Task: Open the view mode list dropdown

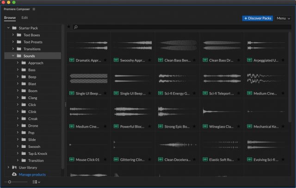Action: (37, 182)
